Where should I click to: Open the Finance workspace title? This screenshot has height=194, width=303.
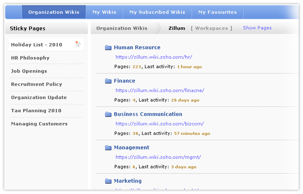(x=124, y=81)
